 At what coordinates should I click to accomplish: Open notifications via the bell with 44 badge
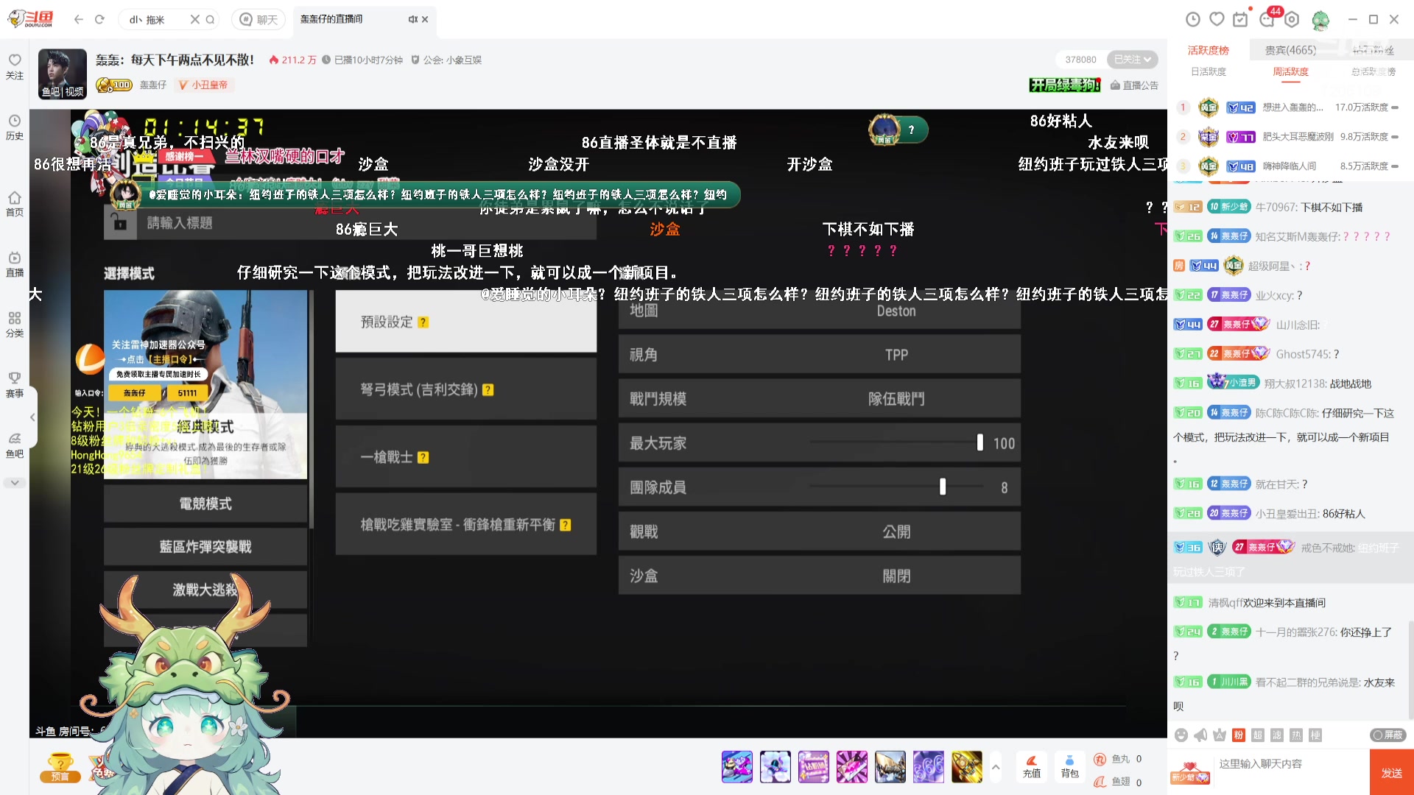coord(1267,20)
